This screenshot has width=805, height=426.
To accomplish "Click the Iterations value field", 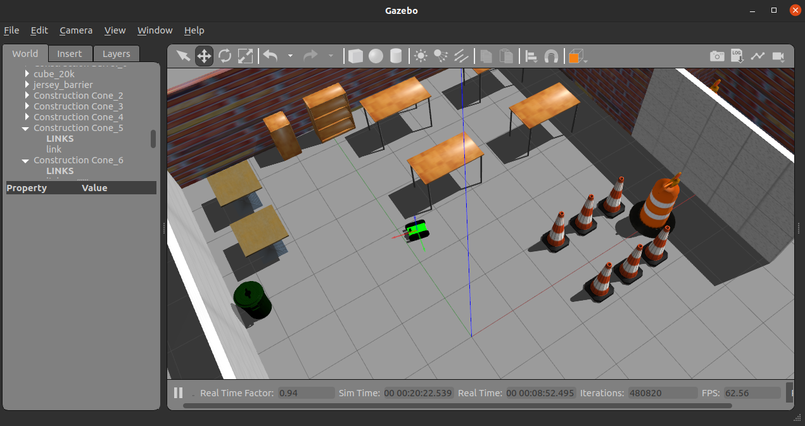I will click(x=662, y=393).
